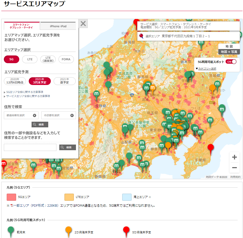Zoom out the map with minus icon
Viewport: 243px width, 238px height.
point(235,168)
